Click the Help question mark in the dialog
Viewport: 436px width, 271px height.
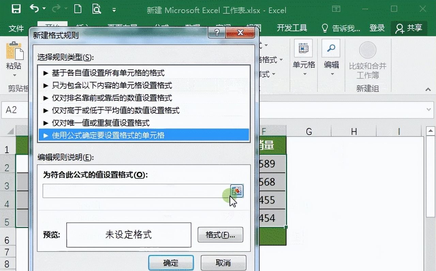217,33
